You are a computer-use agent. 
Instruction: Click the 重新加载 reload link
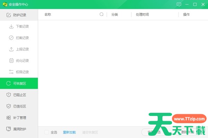click(x=69, y=132)
